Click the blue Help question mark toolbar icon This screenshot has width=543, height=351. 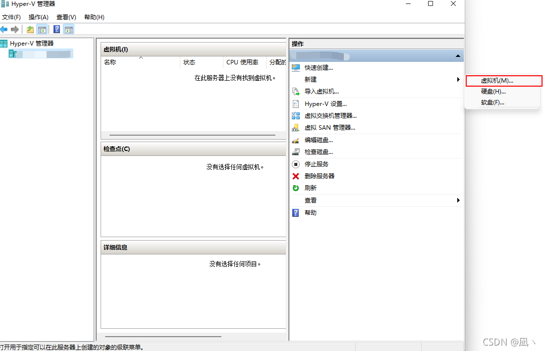(x=57, y=29)
